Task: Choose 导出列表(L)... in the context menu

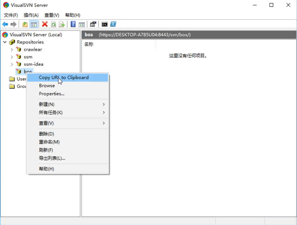Action: [x=68, y=158]
